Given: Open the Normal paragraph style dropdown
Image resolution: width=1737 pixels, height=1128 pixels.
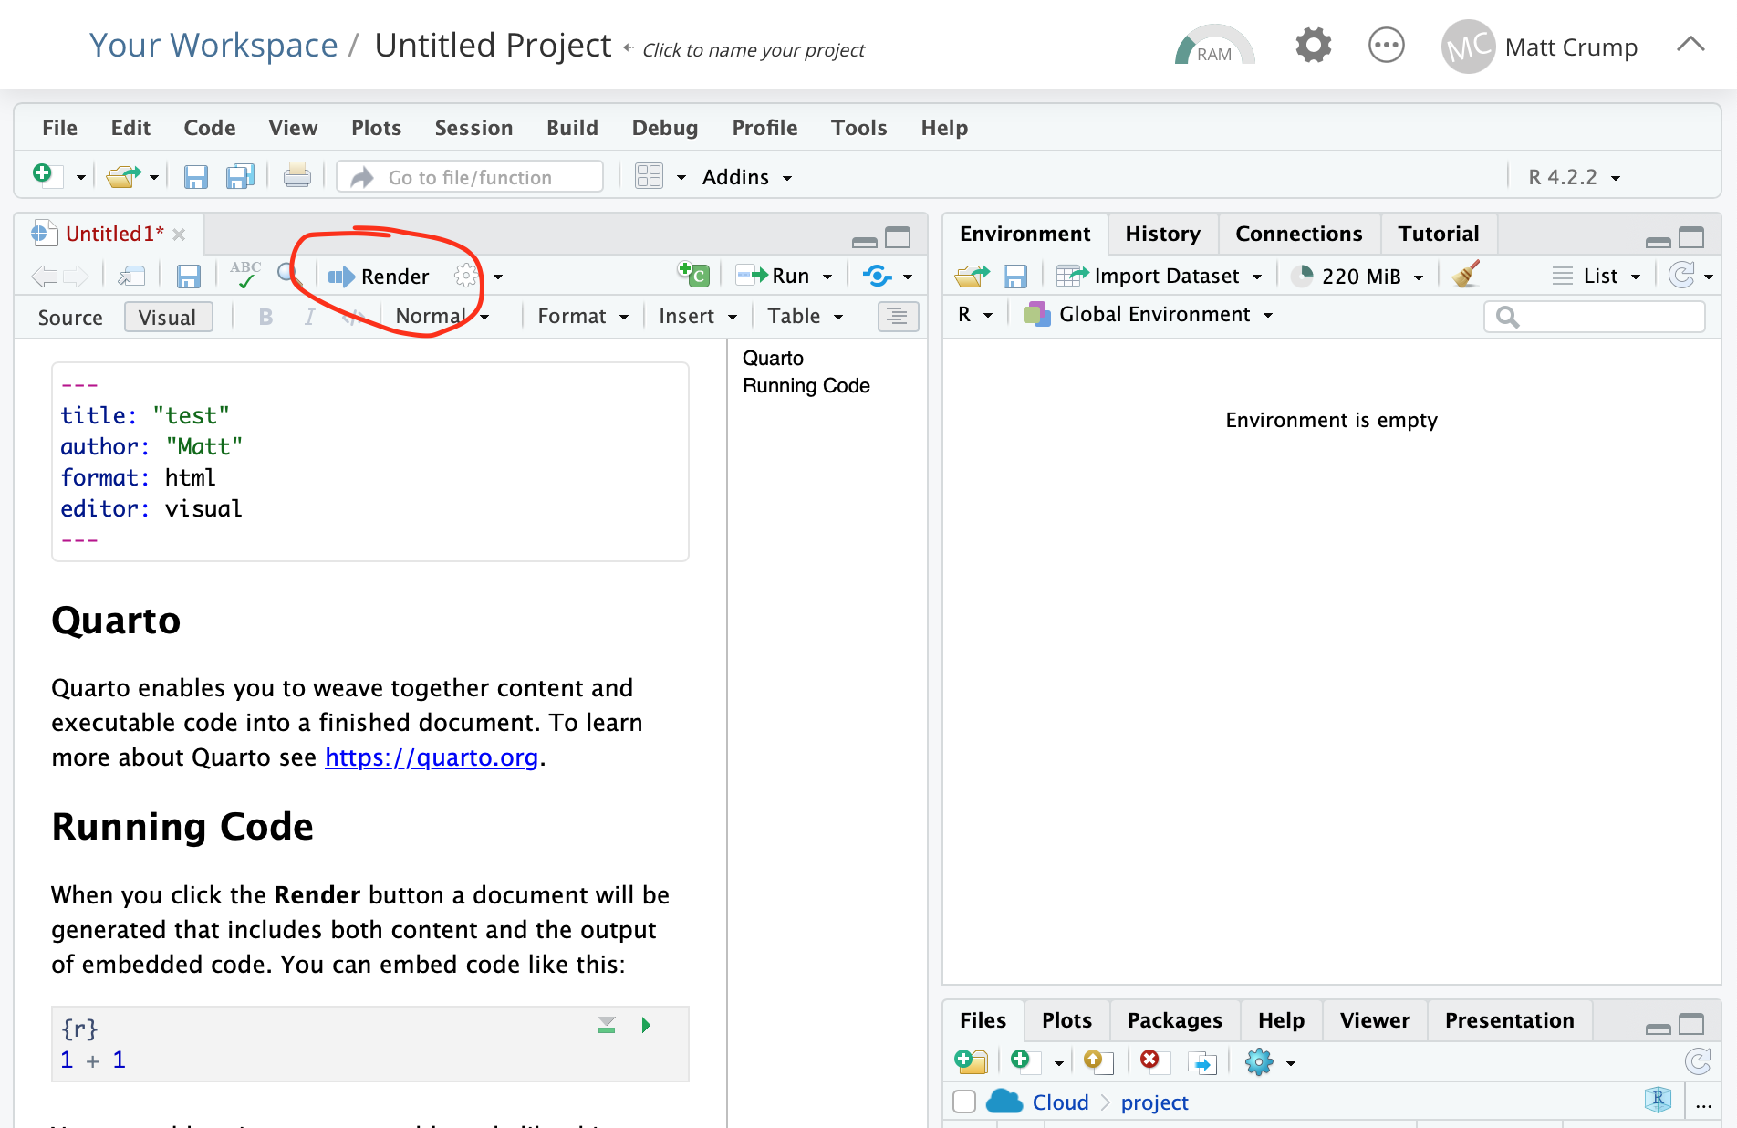Looking at the screenshot, I should pyautogui.click(x=442, y=316).
